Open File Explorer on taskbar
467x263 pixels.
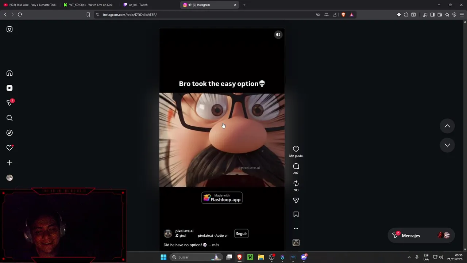click(x=261, y=257)
